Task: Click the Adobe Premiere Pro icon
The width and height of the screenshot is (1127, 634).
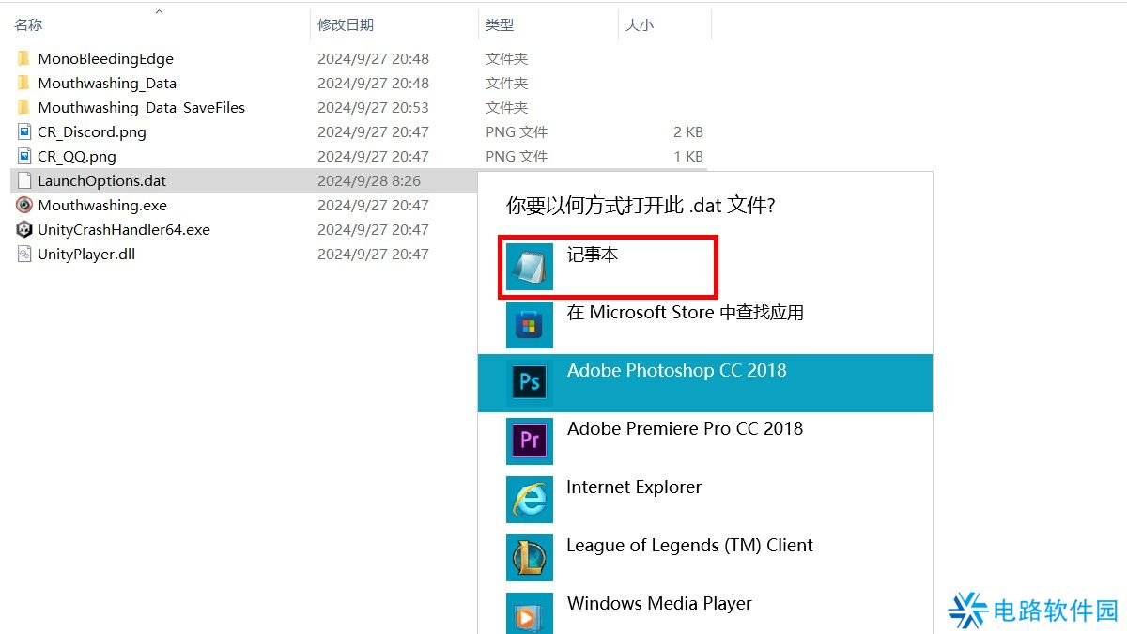Action: pos(530,441)
